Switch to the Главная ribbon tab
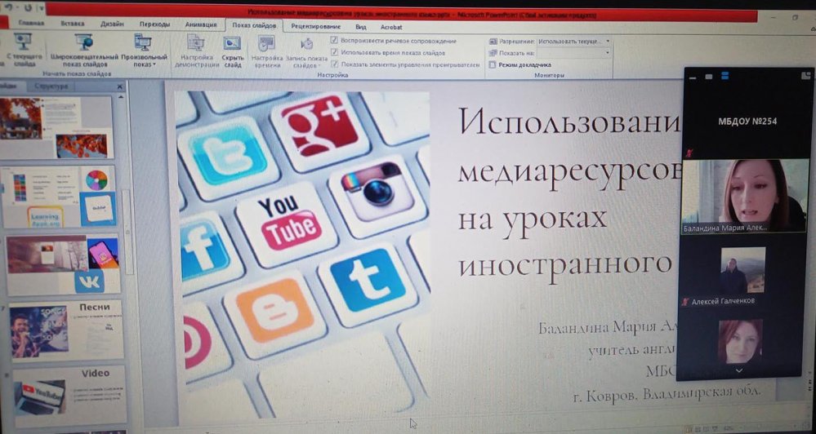 click(31, 24)
